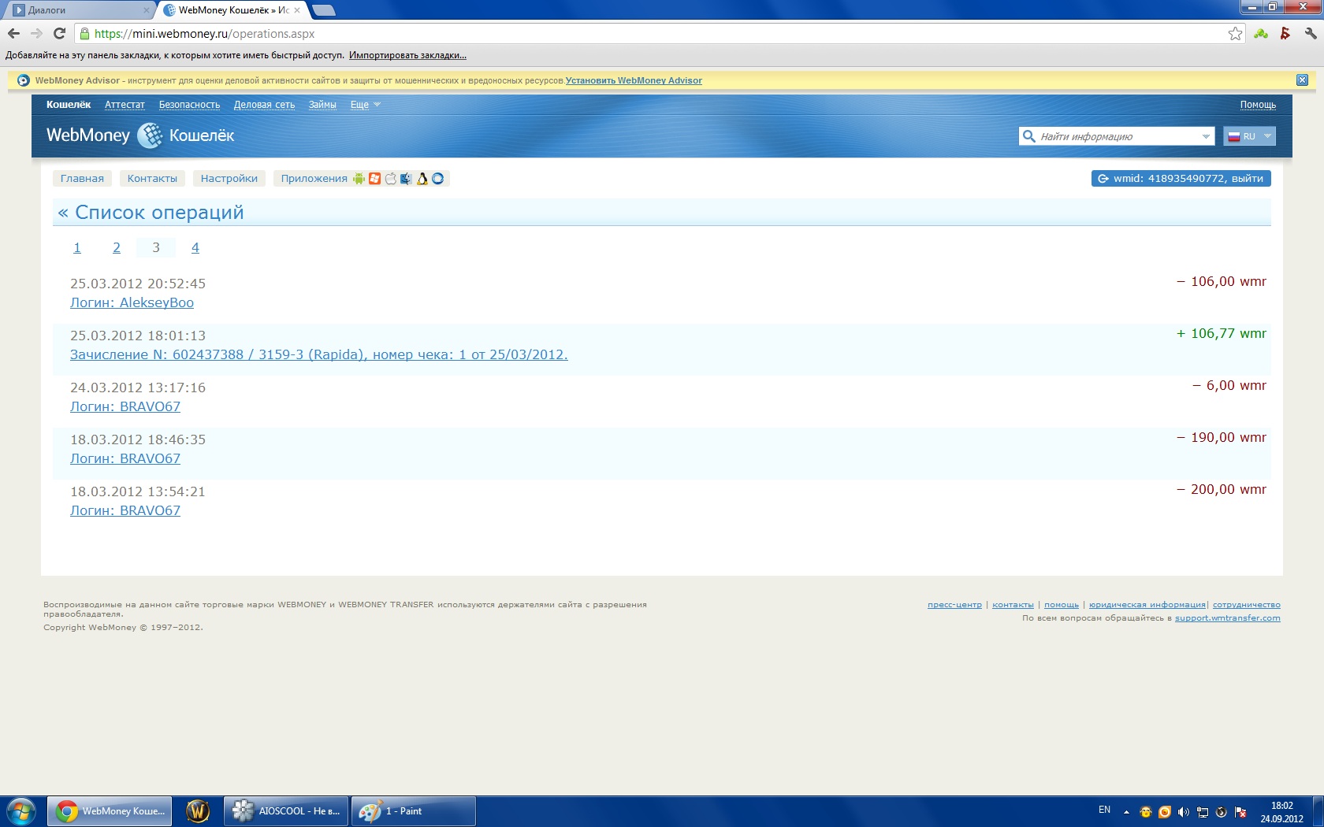This screenshot has height=827, width=1324.
Task: Click the Приложения label
Action: pyautogui.click(x=314, y=179)
